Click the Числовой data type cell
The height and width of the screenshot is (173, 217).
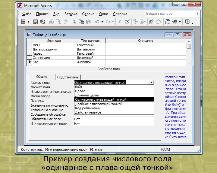click(x=90, y=62)
